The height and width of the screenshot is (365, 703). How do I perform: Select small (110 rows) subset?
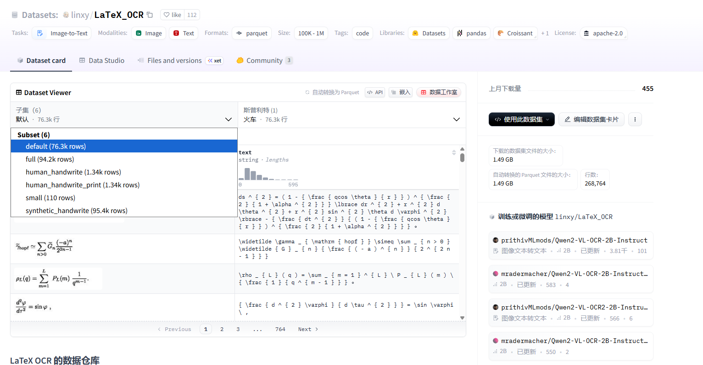(x=50, y=198)
